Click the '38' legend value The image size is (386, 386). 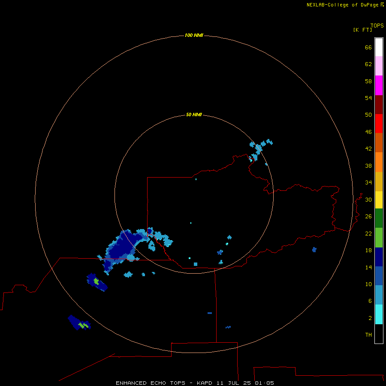pyautogui.click(x=368, y=166)
